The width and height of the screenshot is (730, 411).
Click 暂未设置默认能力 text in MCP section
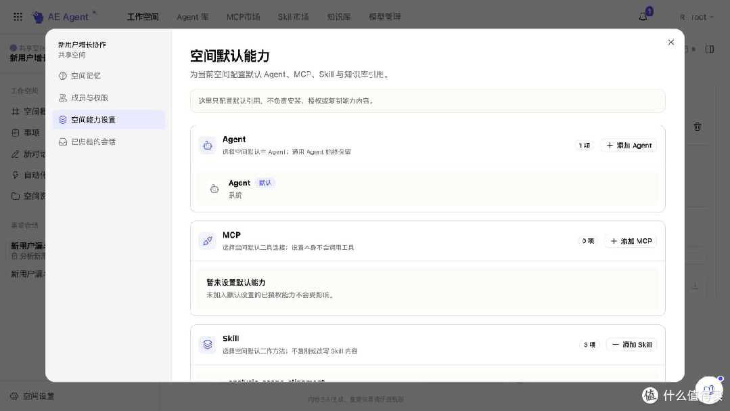pos(236,282)
